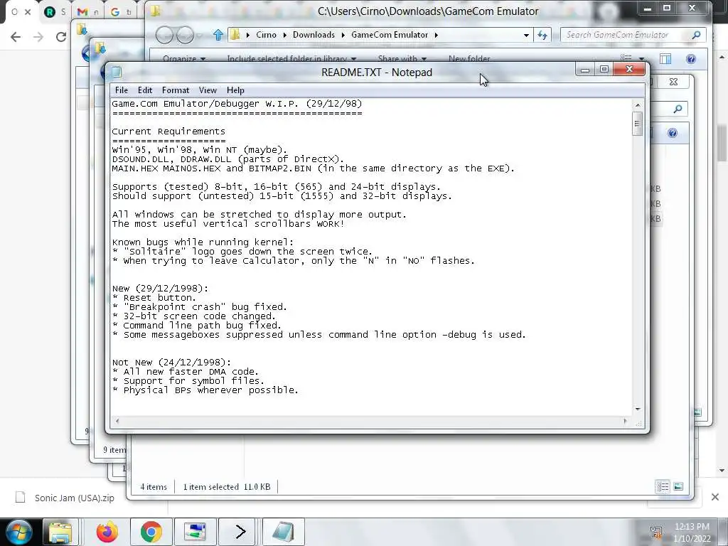728x546 pixels.
Task: Expand the arrow after GameCom Emulator breadcrumb
Action: pos(437,35)
